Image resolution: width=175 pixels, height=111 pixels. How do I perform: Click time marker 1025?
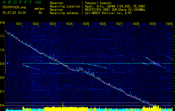[x=86, y=24]
